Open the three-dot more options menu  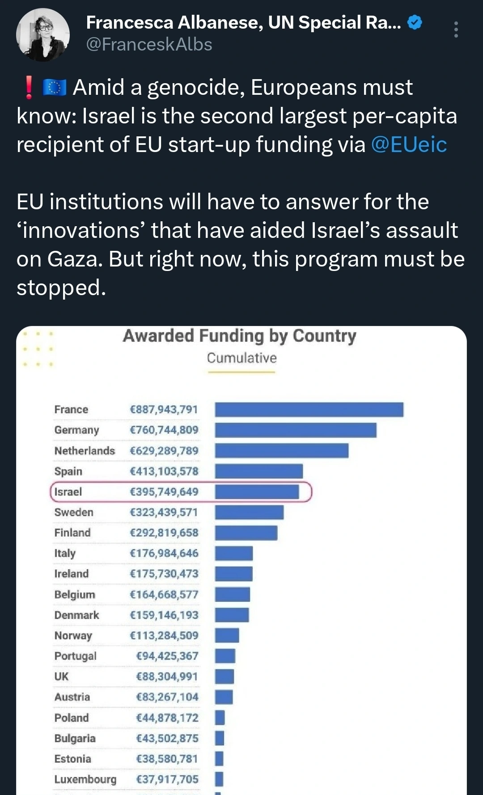click(x=456, y=30)
